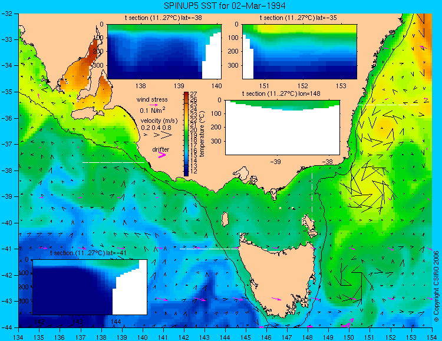Open the lat=-38 temperature section inset plot
Screen dimensions: 442x341
coord(164,52)
